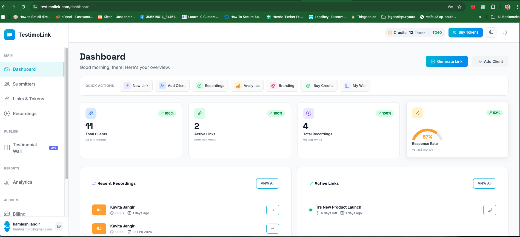Viewport: 520px width, 237px height.
Task: Open the browser profile avatar
Action: tap(508, 7)
